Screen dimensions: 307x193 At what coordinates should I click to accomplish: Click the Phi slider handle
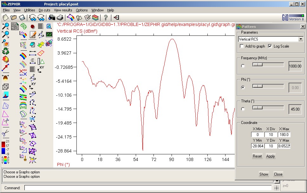[x=258, y=86]
